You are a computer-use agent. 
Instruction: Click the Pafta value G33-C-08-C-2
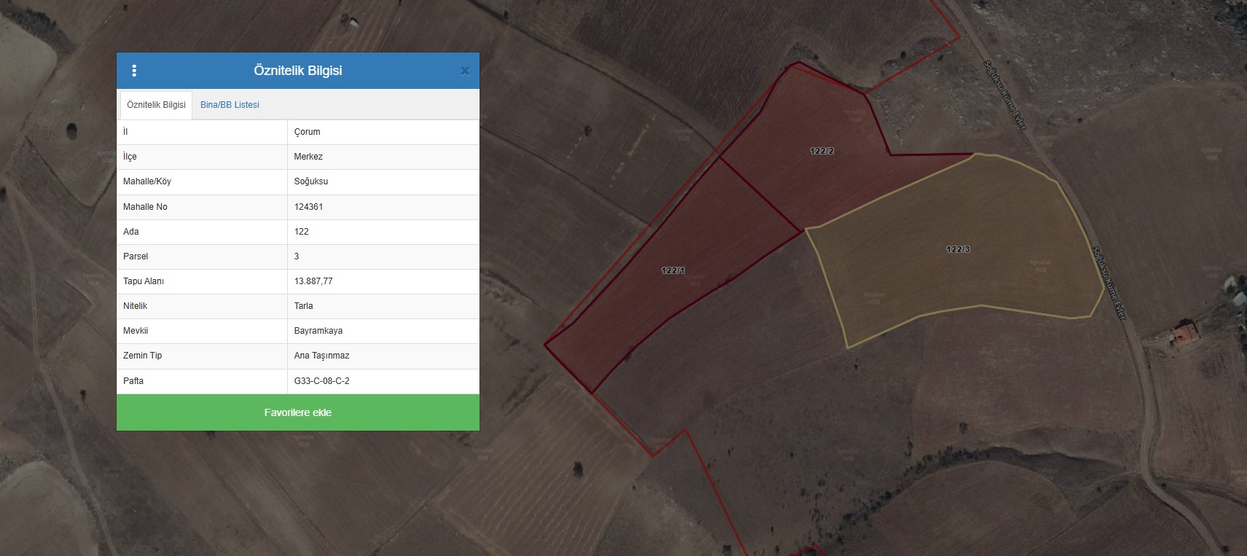click(x=321, y=381)
